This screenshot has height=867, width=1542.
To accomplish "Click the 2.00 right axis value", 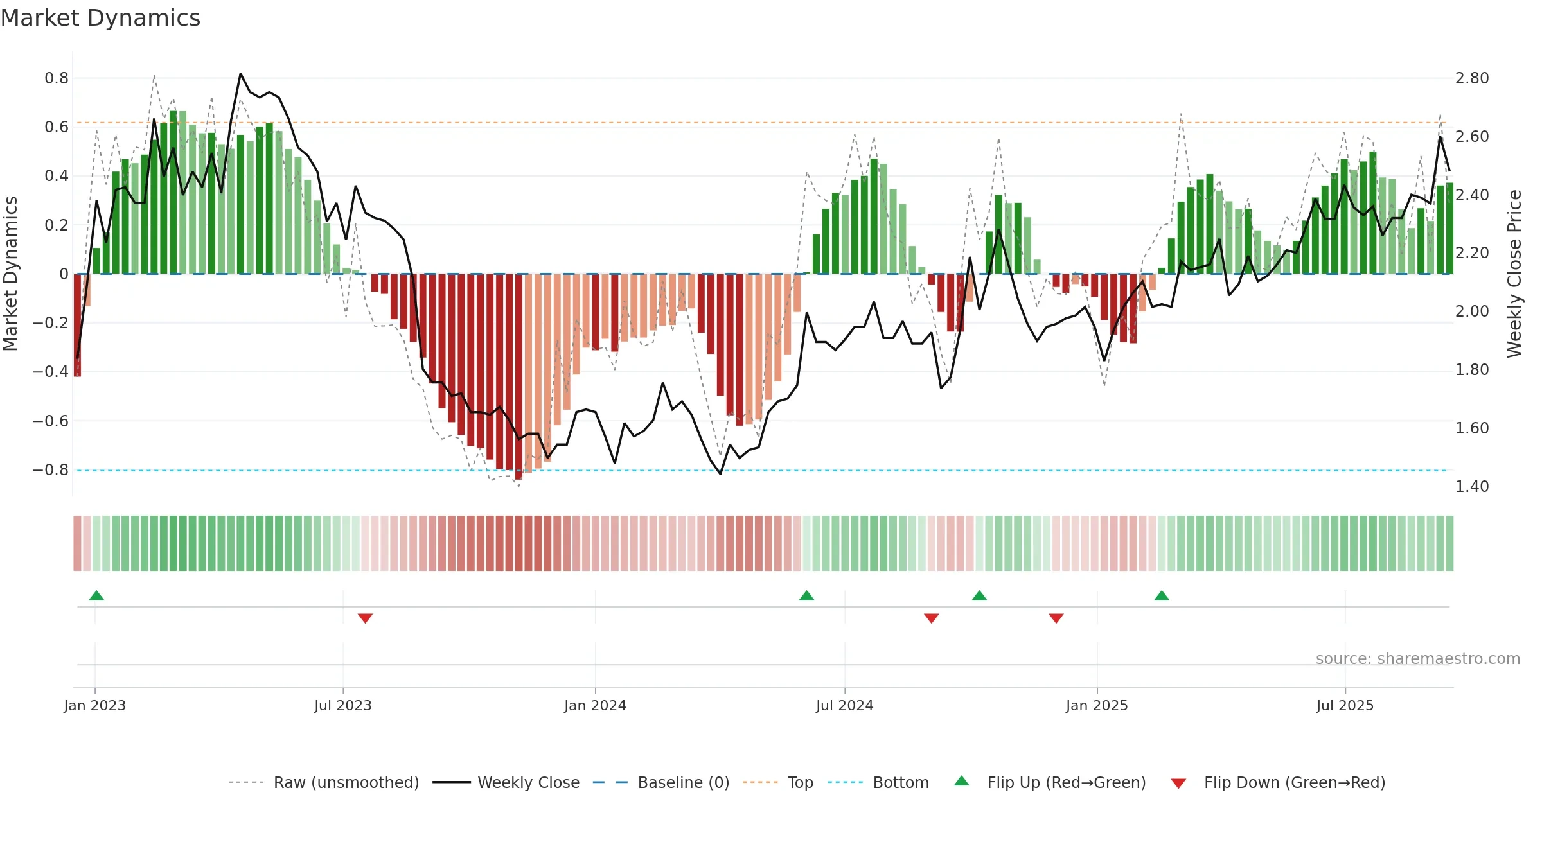I will 1472,311.
